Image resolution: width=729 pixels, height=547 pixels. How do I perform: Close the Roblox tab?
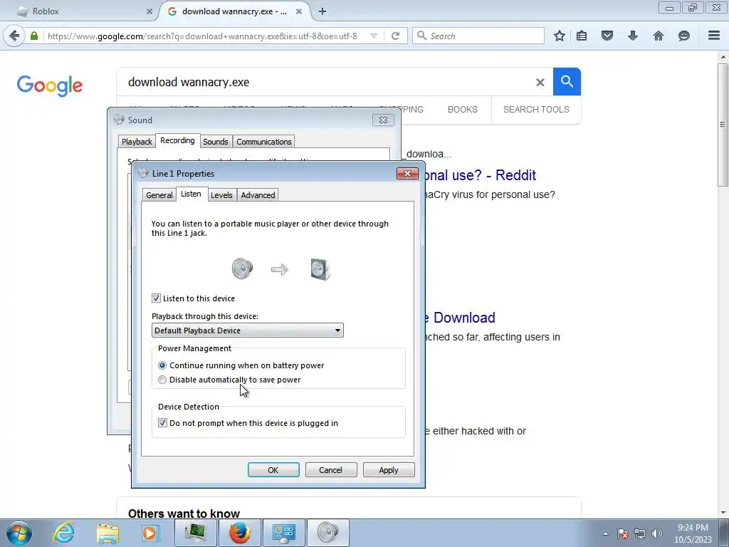150,11
